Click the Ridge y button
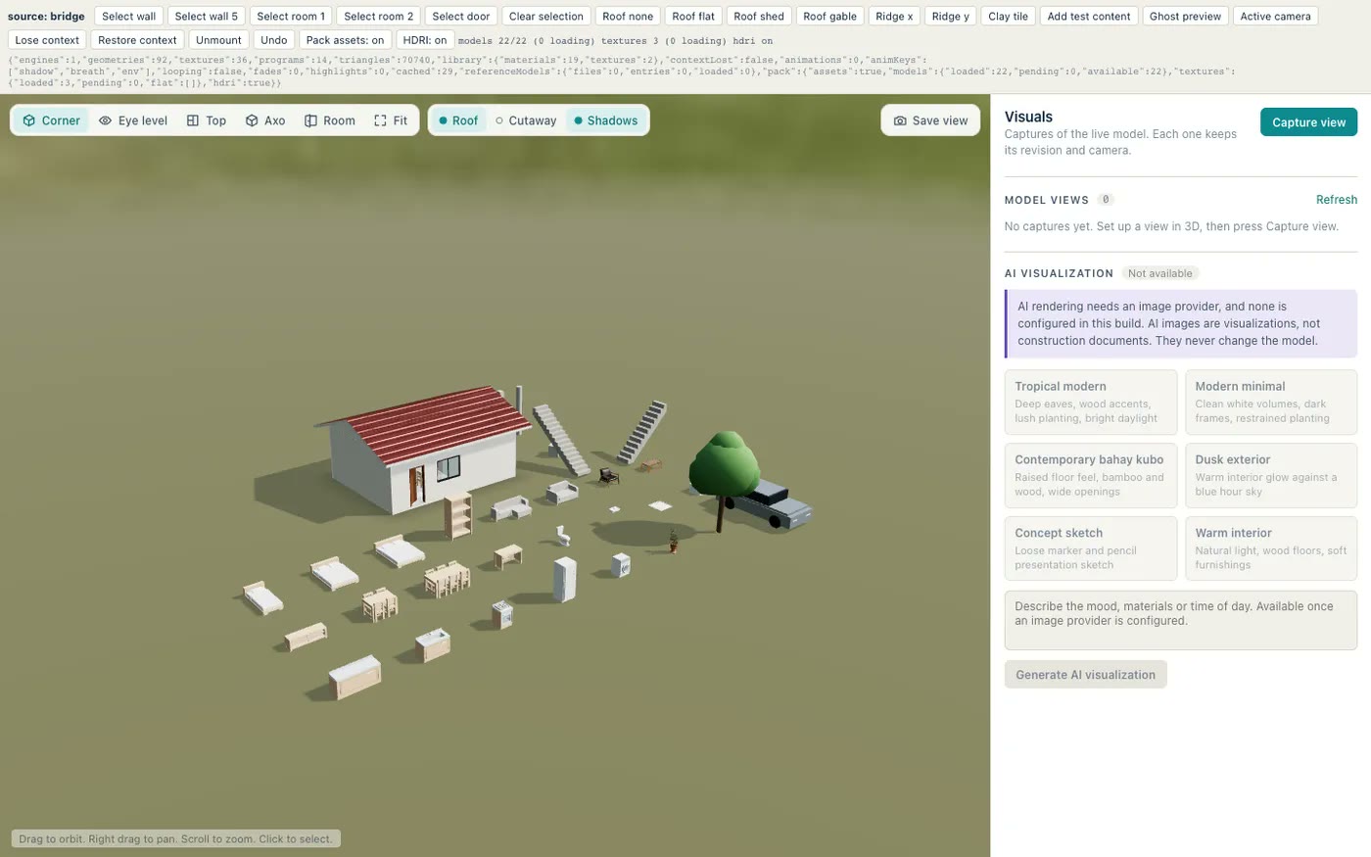The height and width of the screenshot is (857, 1371). tap(950, 17)
